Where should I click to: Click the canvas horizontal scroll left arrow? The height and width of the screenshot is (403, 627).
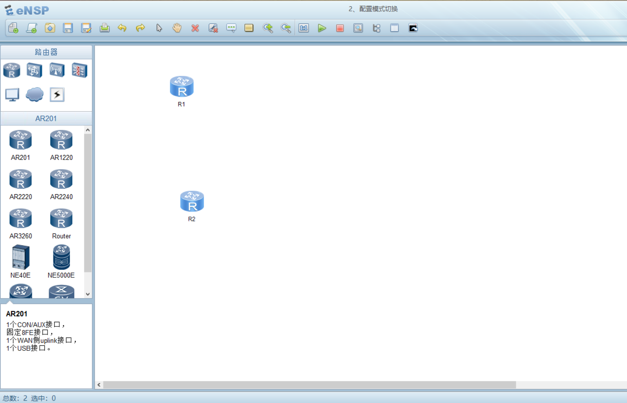(99, 385)
